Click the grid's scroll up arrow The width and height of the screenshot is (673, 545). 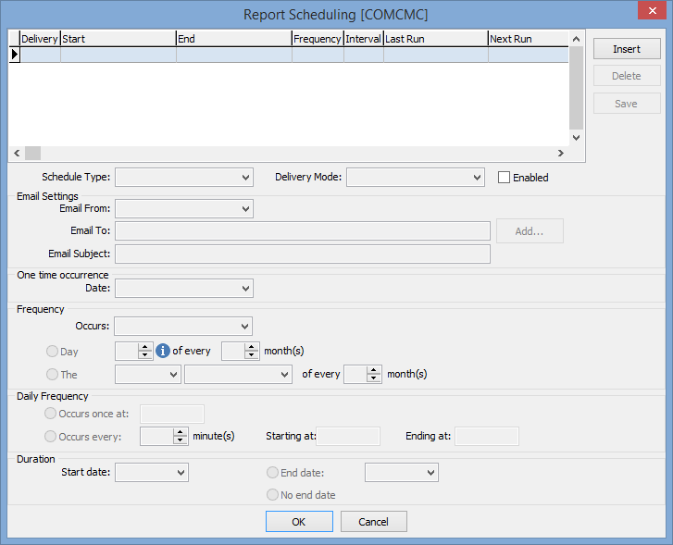tap(576, 39)
